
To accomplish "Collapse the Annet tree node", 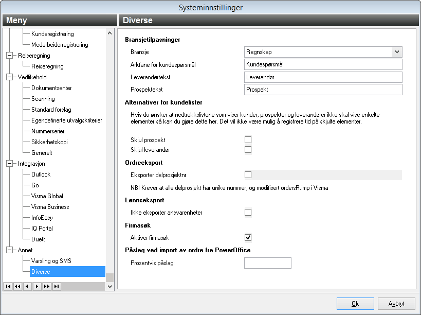I will click(9, 250).
